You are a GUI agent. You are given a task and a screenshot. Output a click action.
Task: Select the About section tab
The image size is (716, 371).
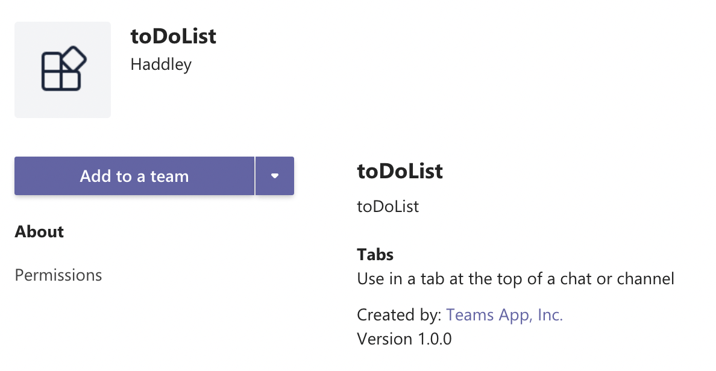coord(39,232)
